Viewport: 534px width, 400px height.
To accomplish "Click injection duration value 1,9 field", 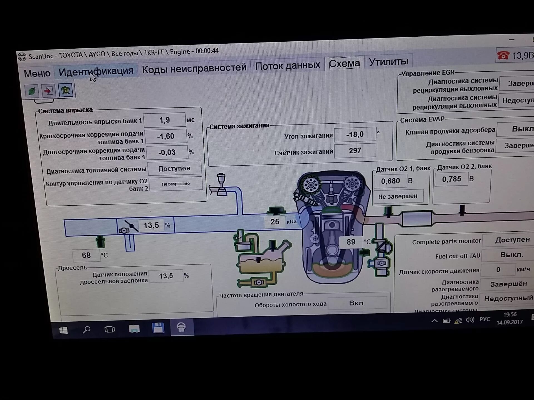I will click(164, 120).
